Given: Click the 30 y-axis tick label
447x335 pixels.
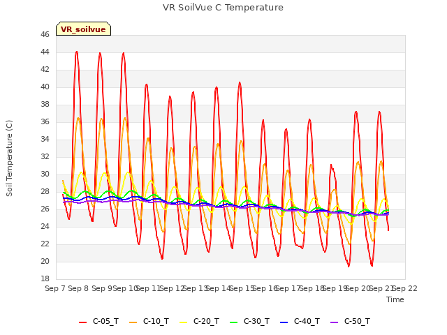Looking at the screenshot, I should (x=45, y=174).
